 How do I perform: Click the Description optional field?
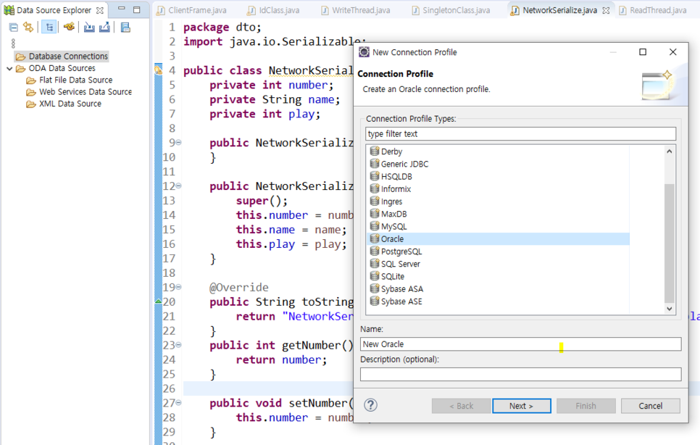[x=520, y=375]
